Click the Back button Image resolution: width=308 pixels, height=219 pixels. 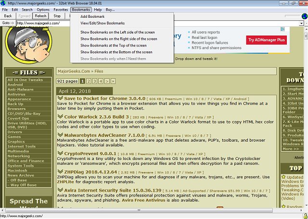pyautogui.click(x=8, y=16)
